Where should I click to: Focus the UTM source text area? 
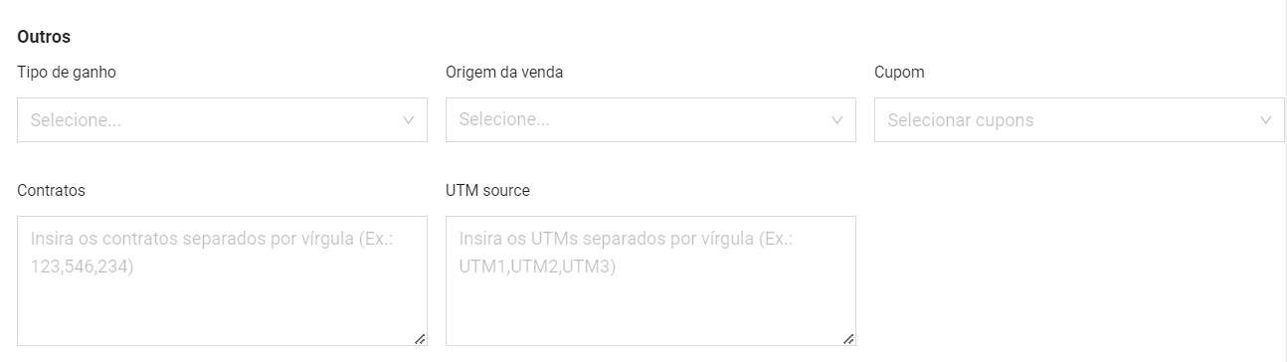click(x=650, y=281)
